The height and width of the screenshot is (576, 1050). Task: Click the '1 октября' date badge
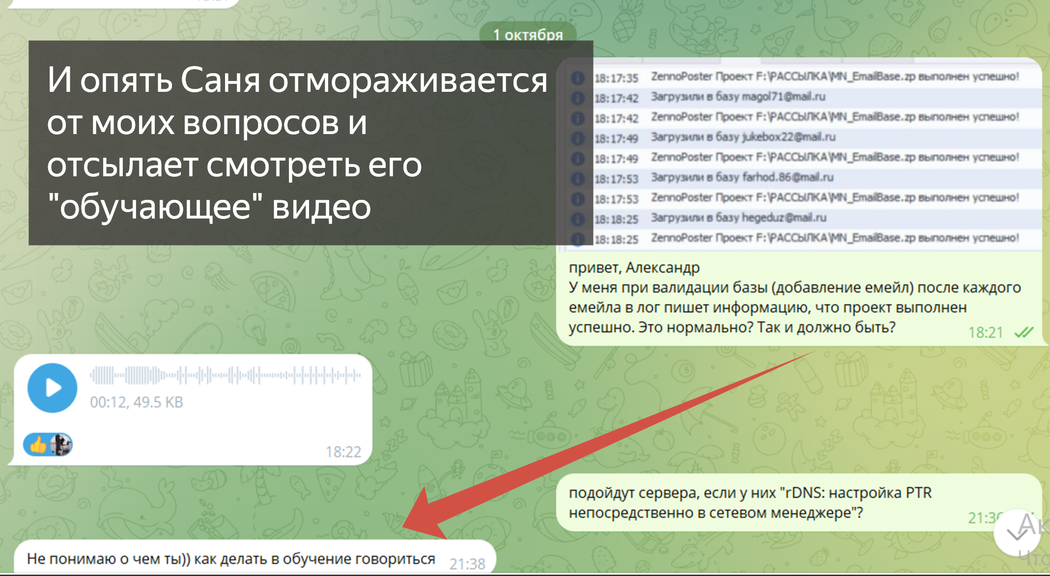click(528, 33)
